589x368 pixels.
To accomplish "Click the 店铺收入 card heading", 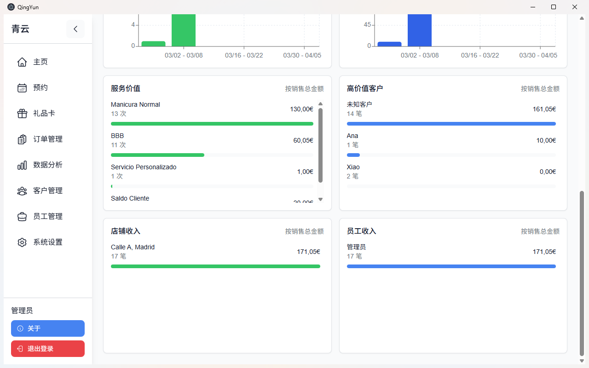I will [126, 231].
